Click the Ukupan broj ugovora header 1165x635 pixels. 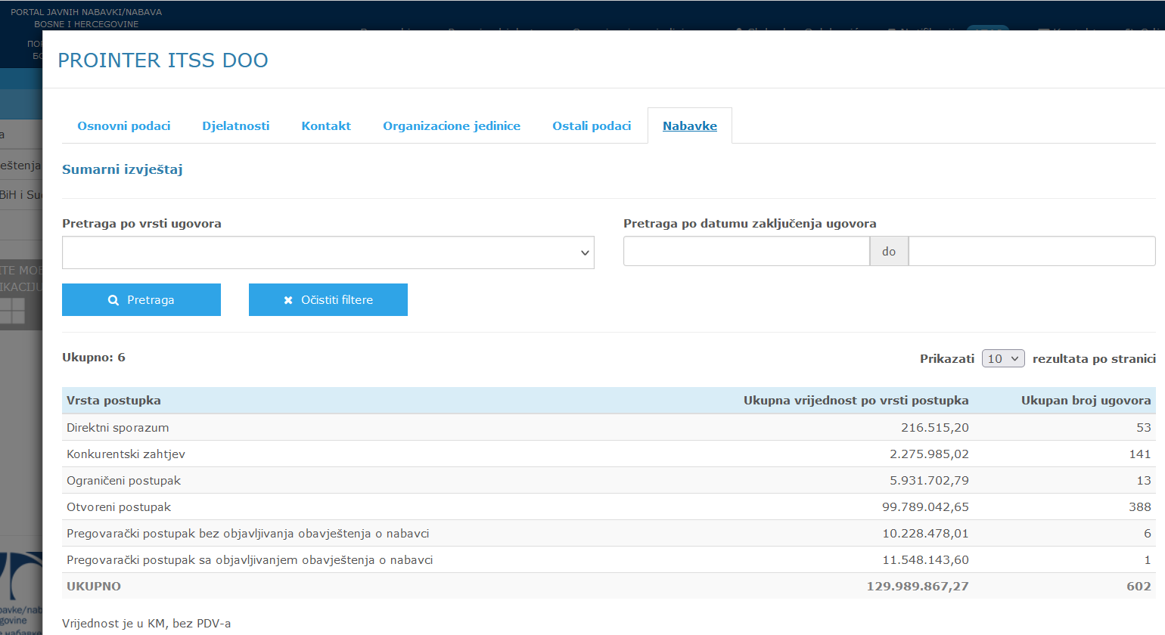(x=1086, y=401)
